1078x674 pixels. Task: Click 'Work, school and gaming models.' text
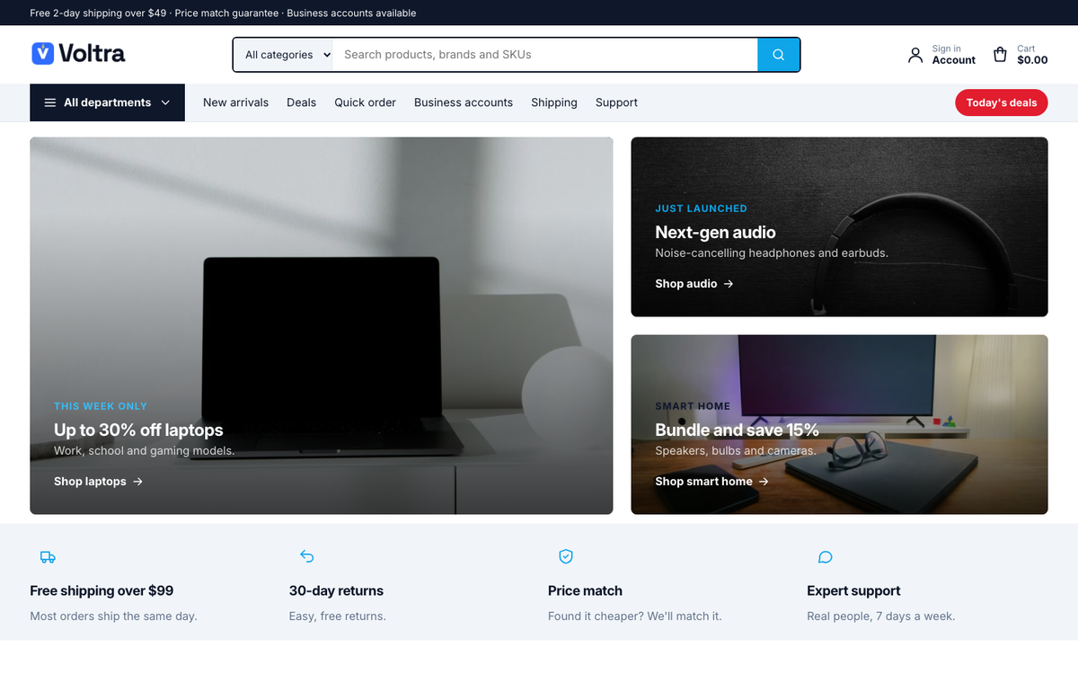(144, 451)
